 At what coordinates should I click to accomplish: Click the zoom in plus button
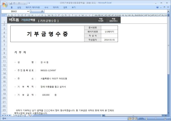[x=165, y=118]
